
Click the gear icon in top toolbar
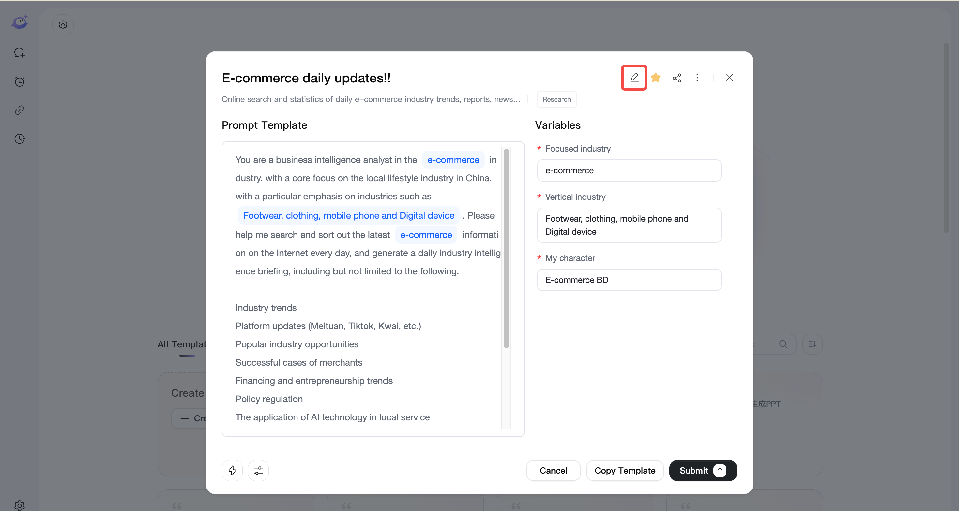[63, 24]
